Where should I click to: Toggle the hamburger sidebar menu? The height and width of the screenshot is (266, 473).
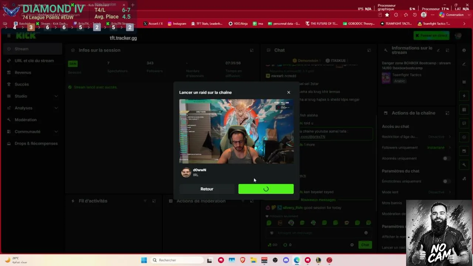coord(9,35)
